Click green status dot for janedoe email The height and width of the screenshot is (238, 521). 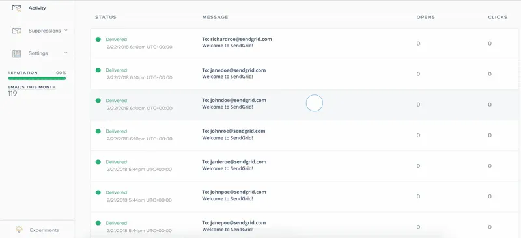pos(98,70)
